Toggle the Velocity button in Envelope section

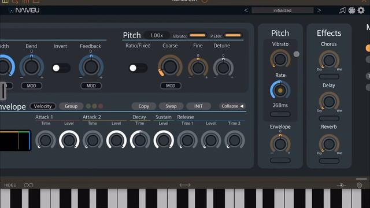coord(43,106)
